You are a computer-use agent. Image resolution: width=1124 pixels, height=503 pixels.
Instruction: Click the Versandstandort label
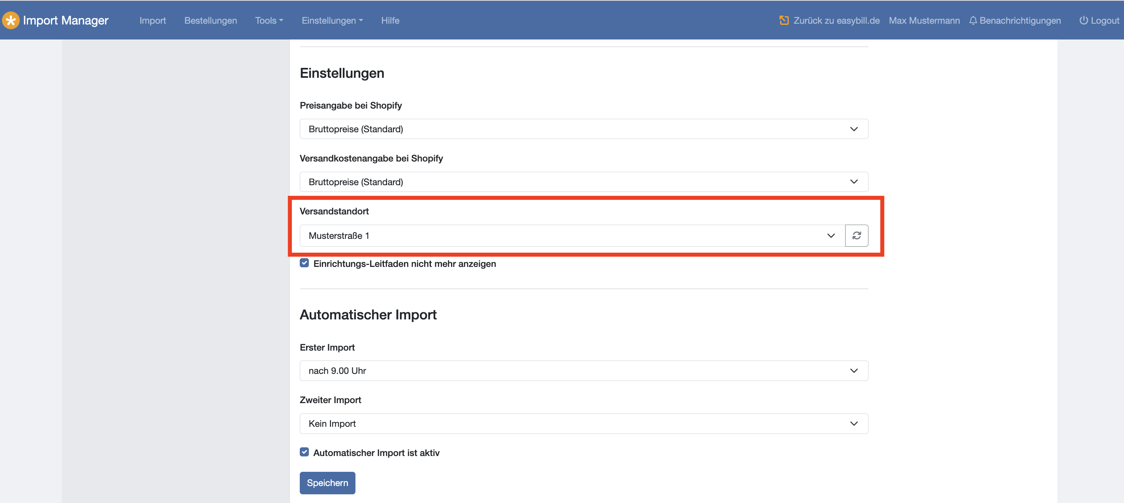(334, 211)
